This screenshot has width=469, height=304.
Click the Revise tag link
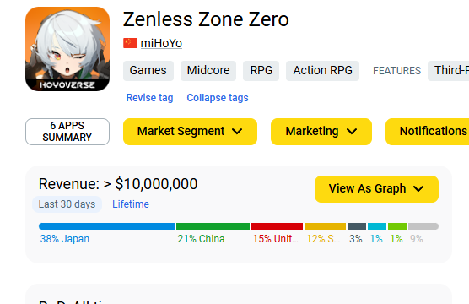click(x=149, y=98)
